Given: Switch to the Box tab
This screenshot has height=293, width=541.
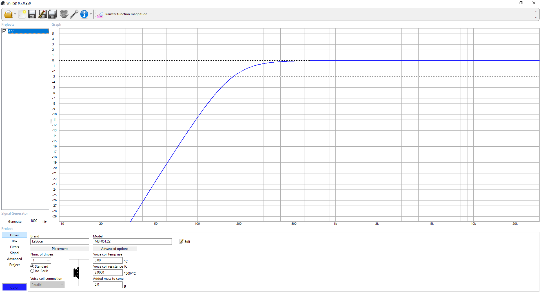Looking at the screenshot, I should (15, 241).
